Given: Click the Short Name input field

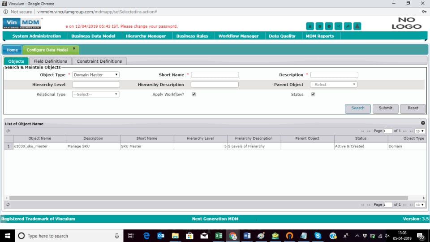Looking at the screenshot, I should 215,75.
